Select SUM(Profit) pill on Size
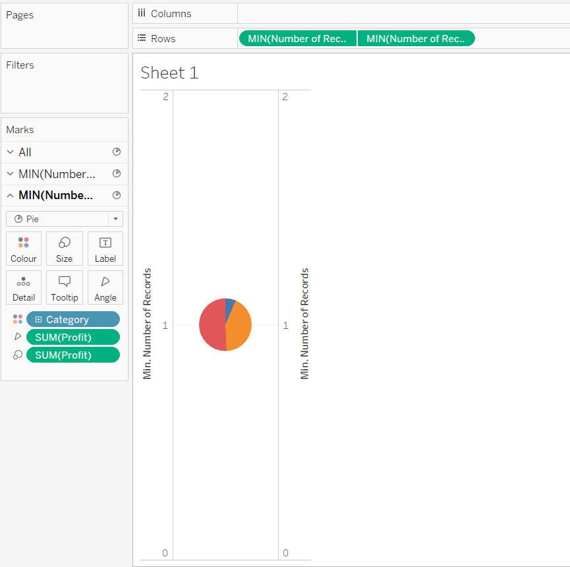570x567 pixels. point(73,355)
